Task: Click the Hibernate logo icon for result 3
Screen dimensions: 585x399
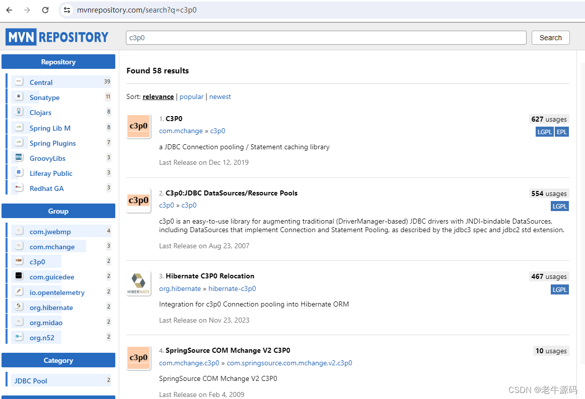Action: click(x=139, y=284)
